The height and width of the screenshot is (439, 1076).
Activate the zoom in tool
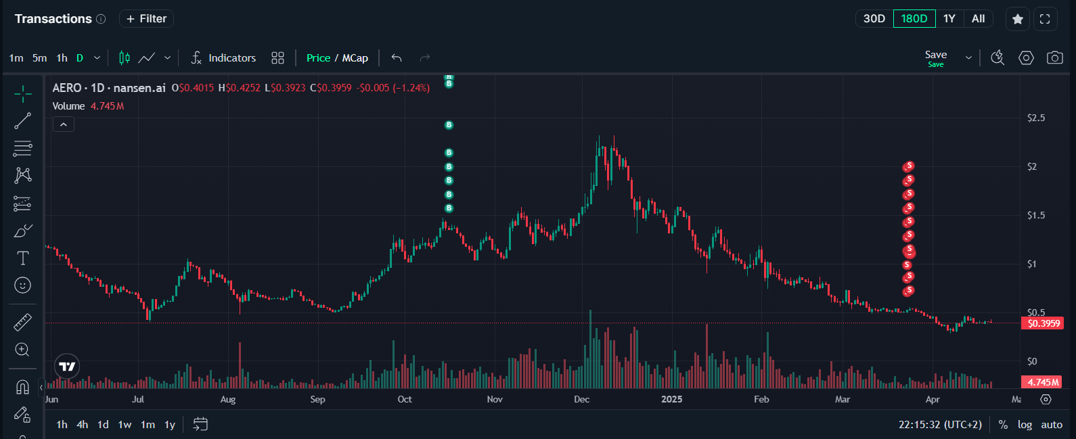pyautogui.click(x=22, y=350)
